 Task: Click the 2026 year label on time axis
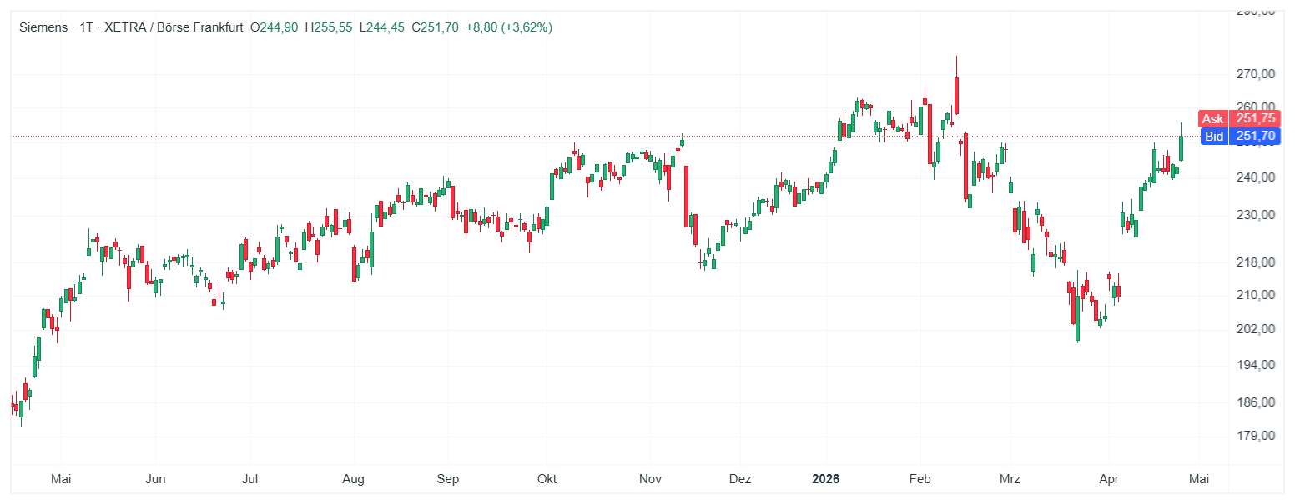coord(827,479)
